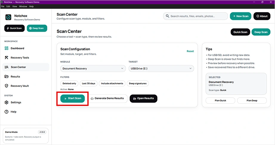Open the File menu
The height and width of the screenshot is (145, 275).
[x=3, y=7]
